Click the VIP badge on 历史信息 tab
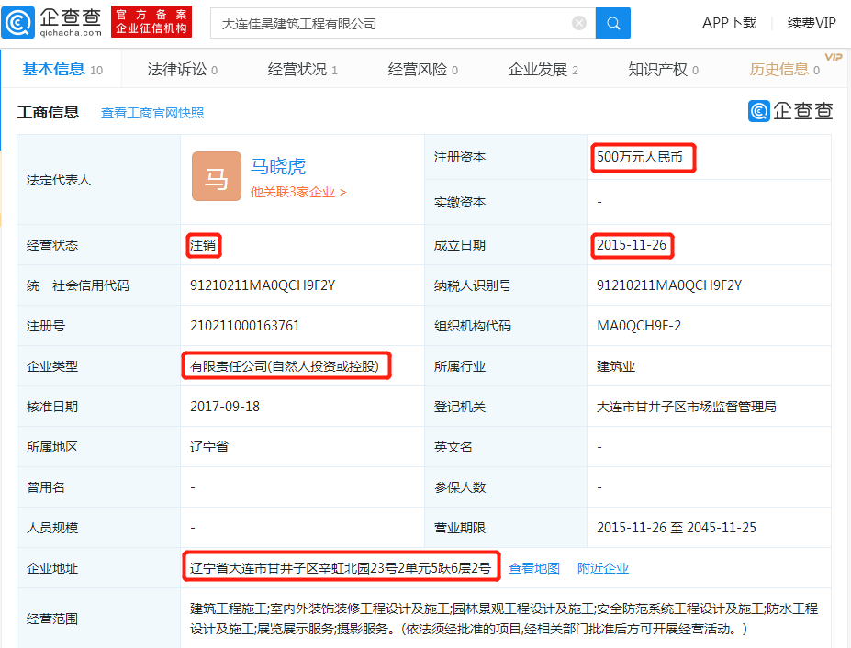 click(x=833, y=57)
